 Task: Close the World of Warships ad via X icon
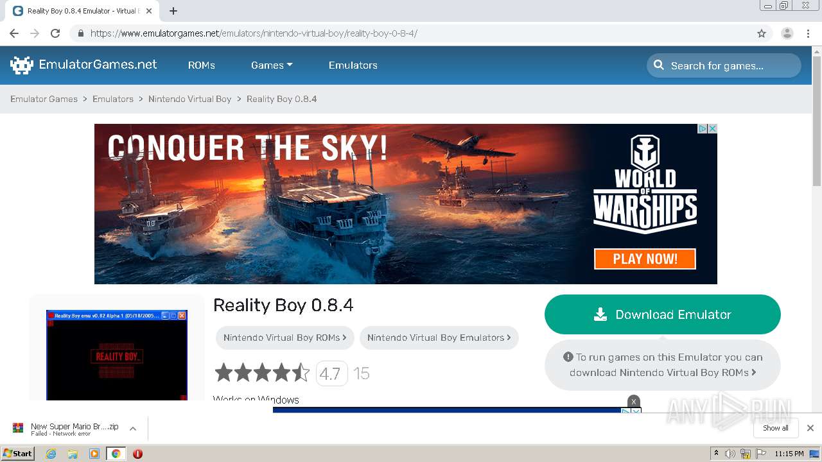pyautogui.click(x=712, y=128)
